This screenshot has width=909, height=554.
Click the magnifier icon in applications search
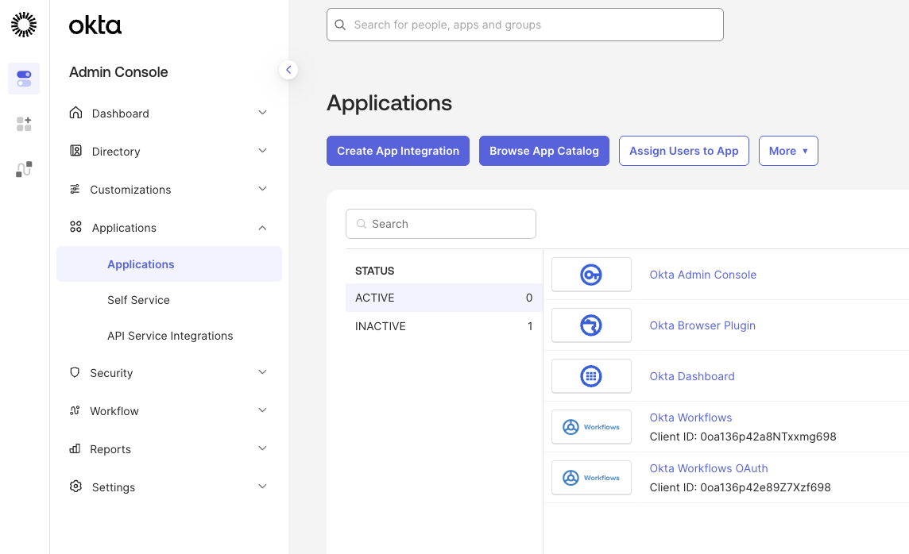(x=362, y=224)
